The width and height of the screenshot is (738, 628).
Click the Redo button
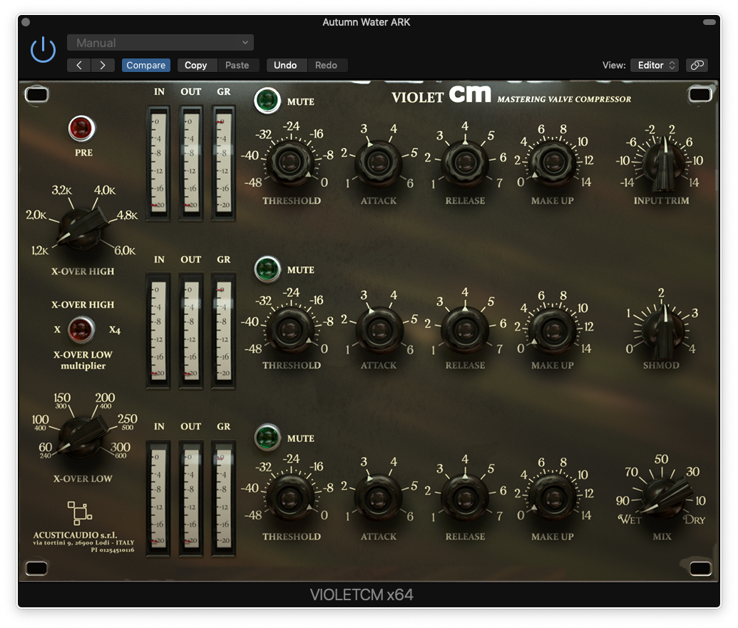click(x=326, y=66)
